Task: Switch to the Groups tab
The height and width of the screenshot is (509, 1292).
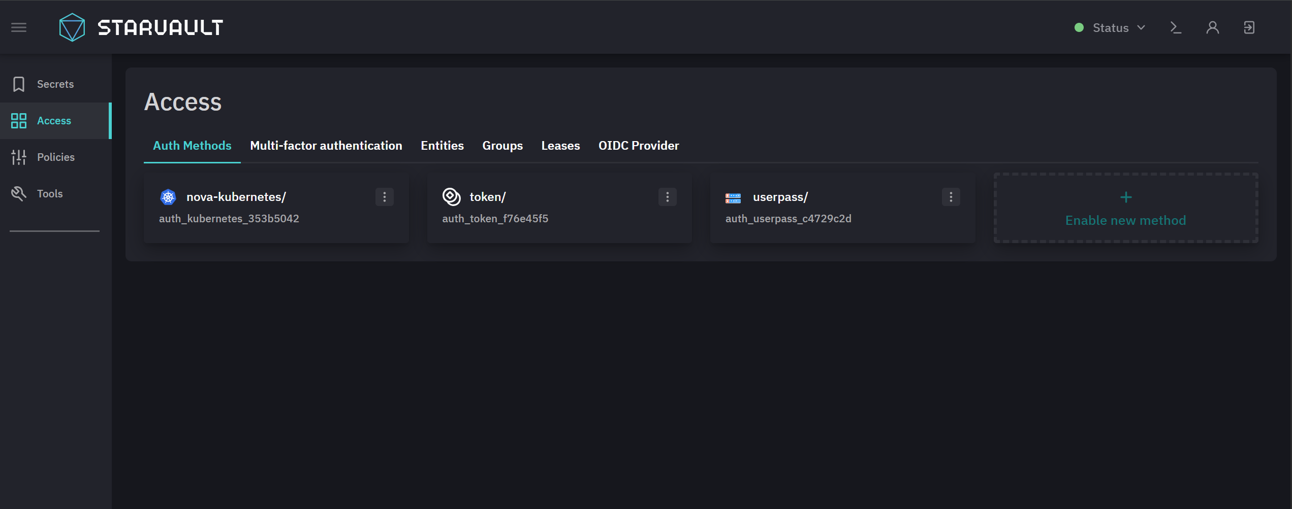Action: (502, 146)
